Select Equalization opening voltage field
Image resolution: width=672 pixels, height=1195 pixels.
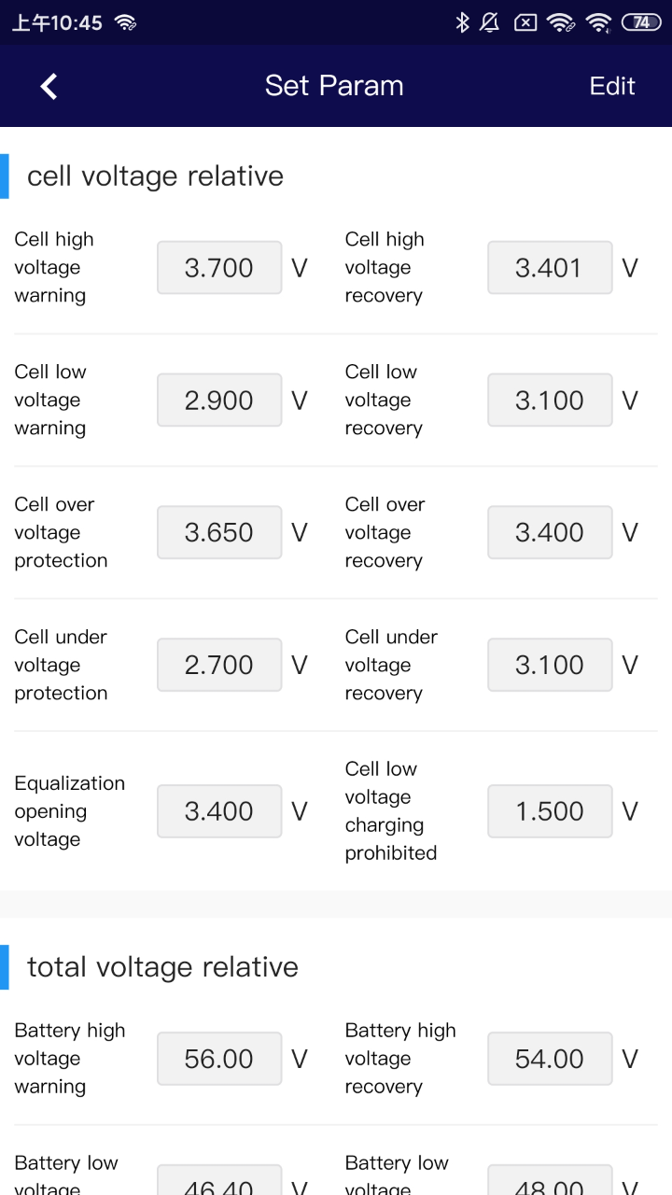(219, 811)
